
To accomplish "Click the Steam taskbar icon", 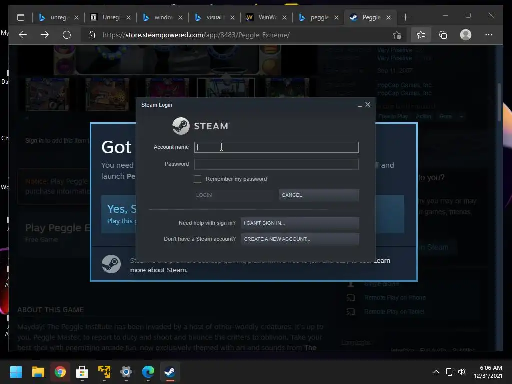I will [x=170, y=372].
